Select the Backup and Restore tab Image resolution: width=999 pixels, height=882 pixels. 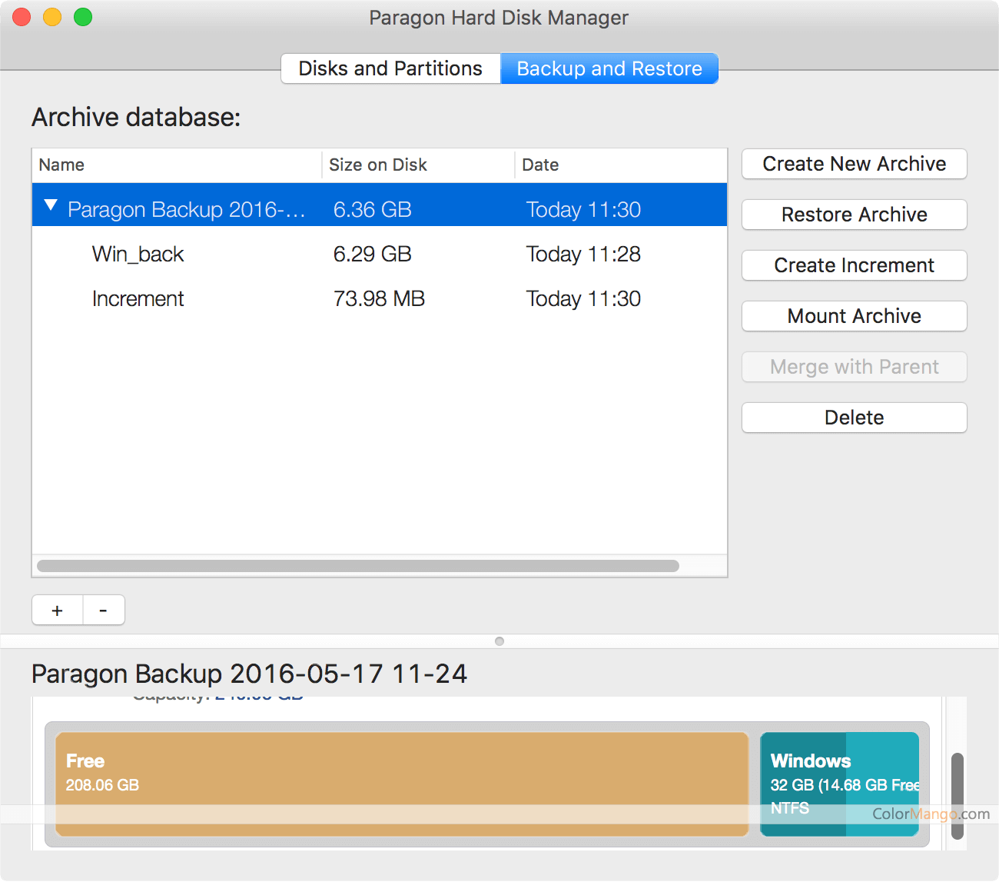point(609,68)
